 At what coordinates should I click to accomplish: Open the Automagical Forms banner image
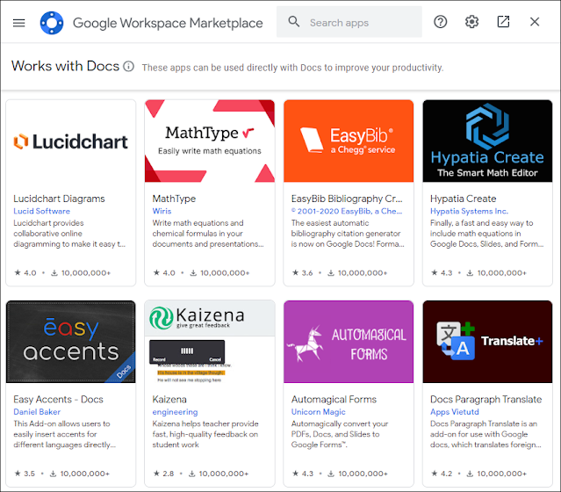click(349, 342)
